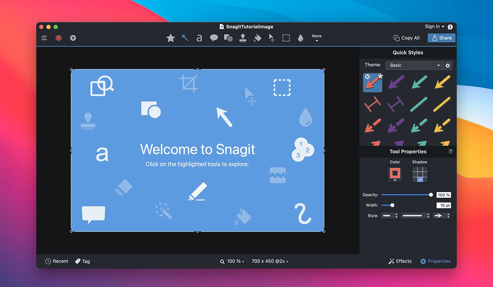493x287 pixels.
Task: Select the Blur tool
Action: tap(301, 38)
